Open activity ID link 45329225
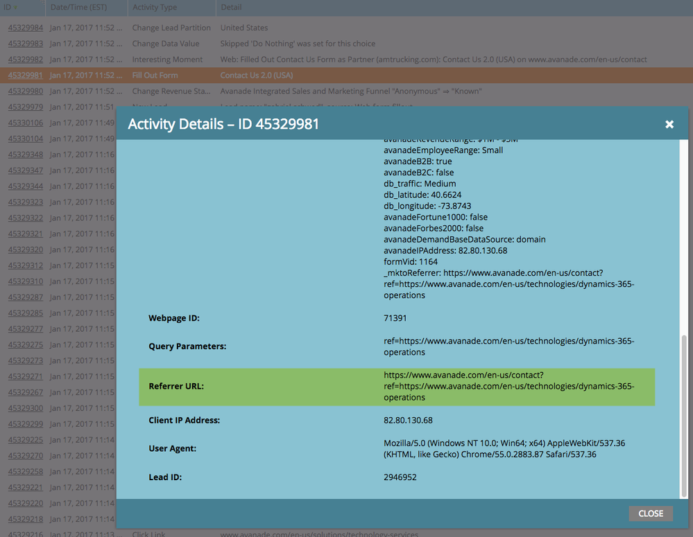This screenshot has width=693, height=537. point(26,440)
